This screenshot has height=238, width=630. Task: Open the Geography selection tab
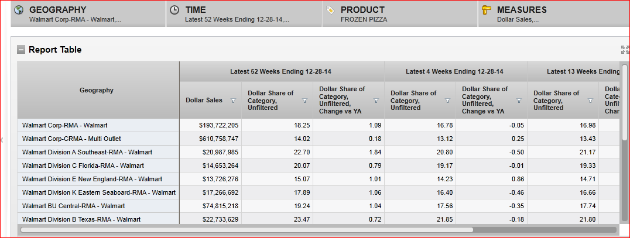tap(88, 14)
